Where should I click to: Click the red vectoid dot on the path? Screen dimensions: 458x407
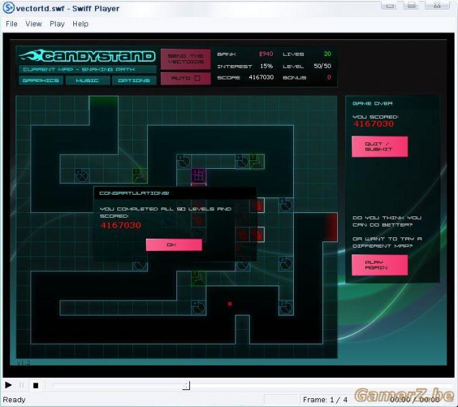coord(230,304)
